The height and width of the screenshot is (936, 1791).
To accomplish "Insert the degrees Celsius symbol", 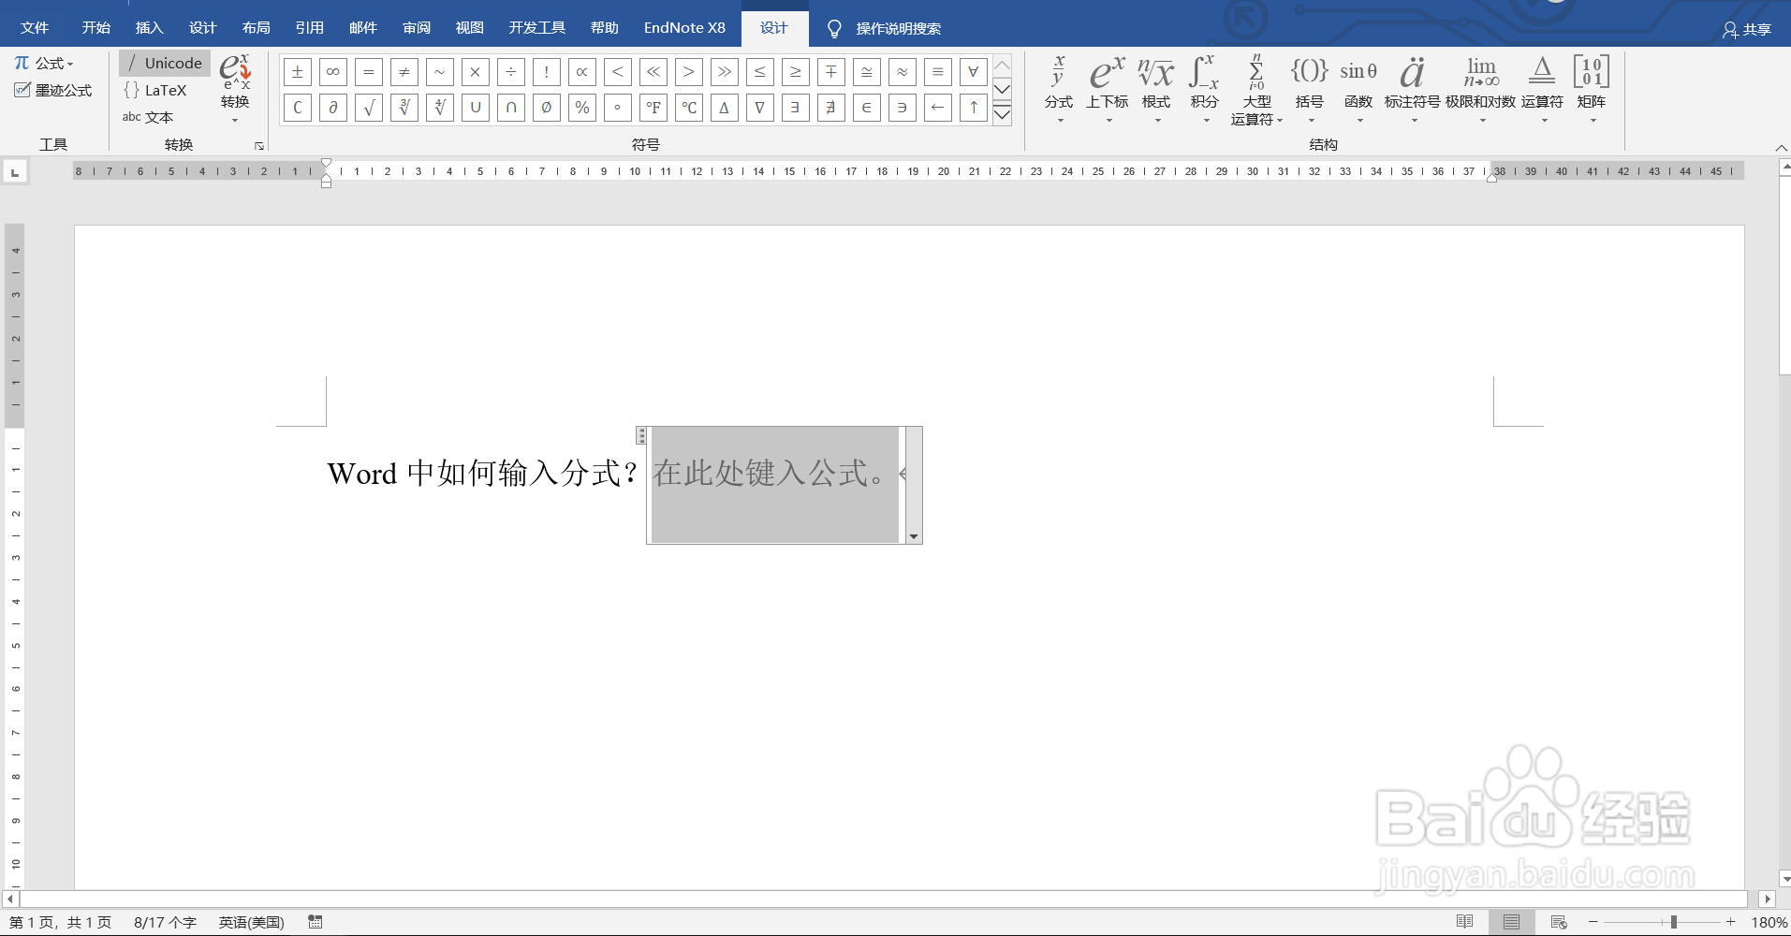I will (x=689, y=108).
